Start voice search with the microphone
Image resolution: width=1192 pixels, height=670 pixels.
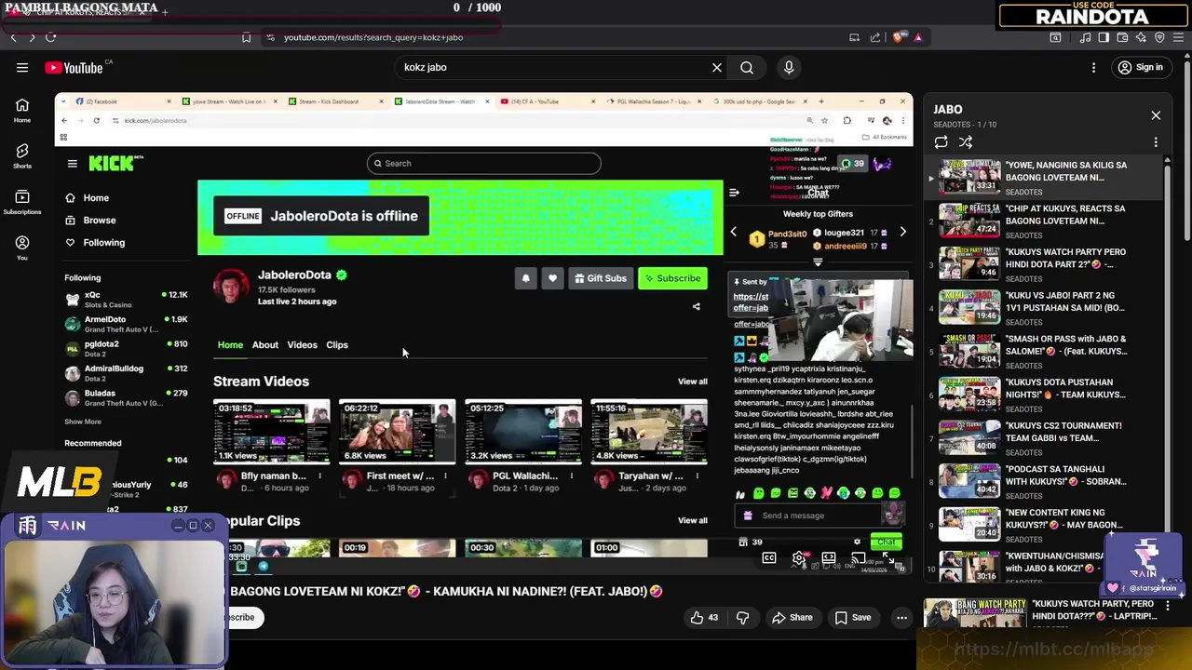789,67
